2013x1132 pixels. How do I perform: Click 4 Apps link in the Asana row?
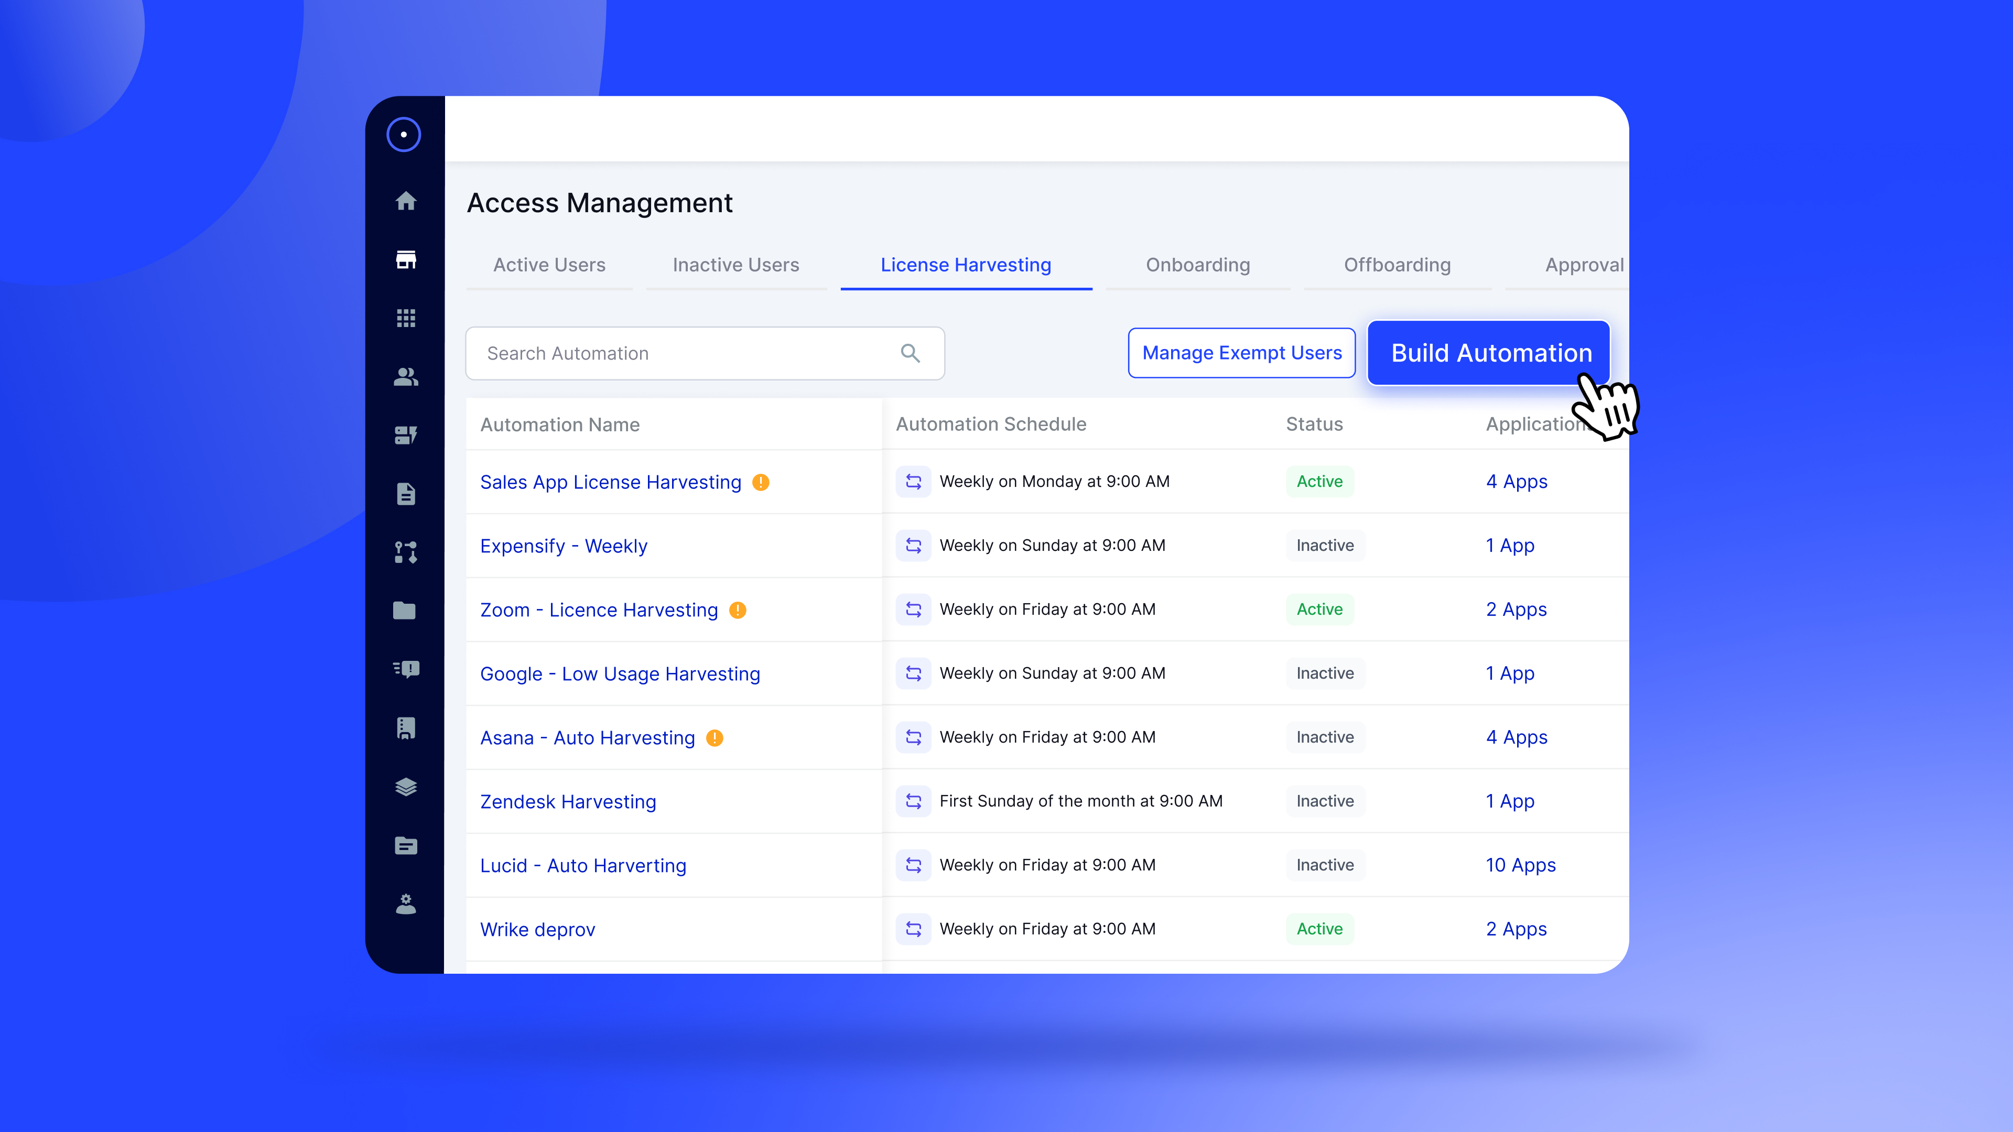coord(1517,737)
